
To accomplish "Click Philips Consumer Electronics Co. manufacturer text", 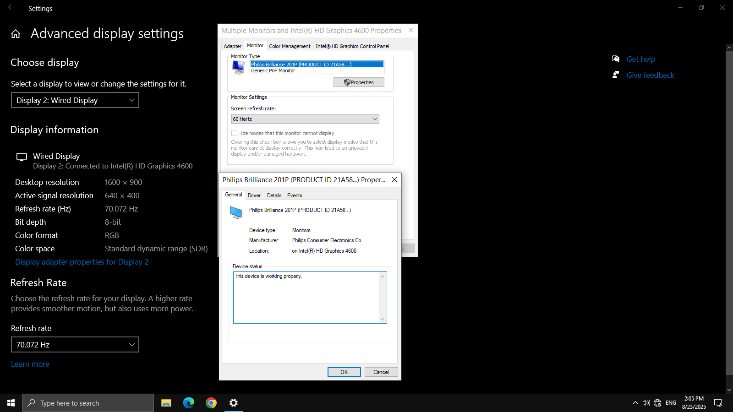I will coord(327,240).
